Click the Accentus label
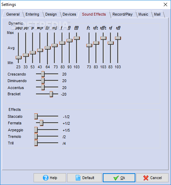This screenshot has height=185, width=171. (16, 88)
